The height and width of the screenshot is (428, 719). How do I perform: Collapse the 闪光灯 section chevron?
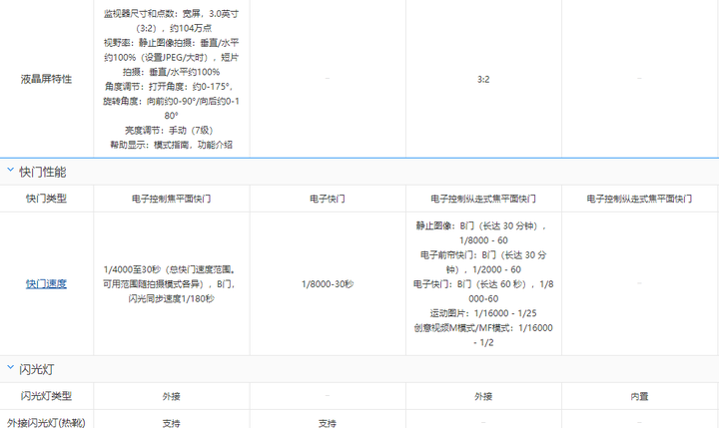coord(11,367)
